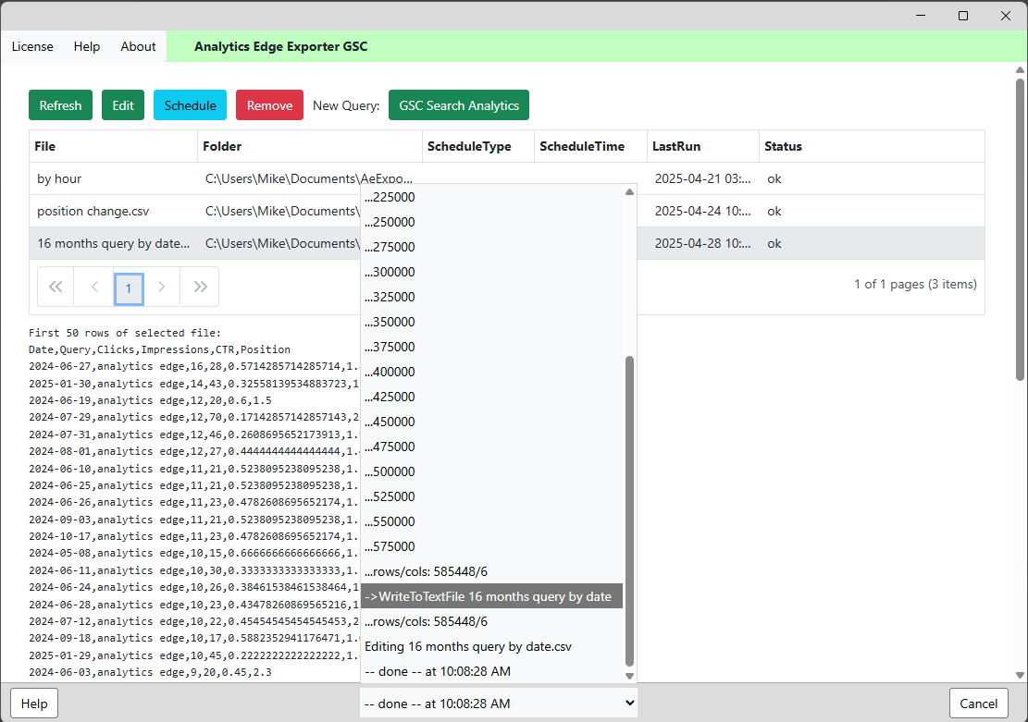This screenshot has height=722, width=1028.
Task: Select the 'by hour' file row
Action: (x=507, y=178)
